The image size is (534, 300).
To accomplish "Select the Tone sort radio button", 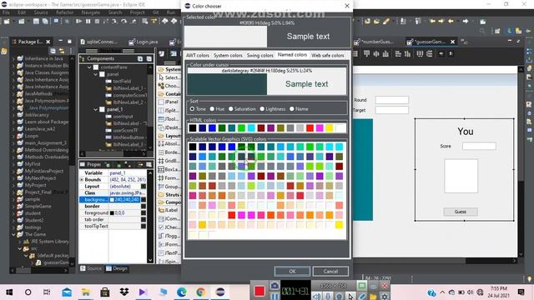I will coord(193,109).
